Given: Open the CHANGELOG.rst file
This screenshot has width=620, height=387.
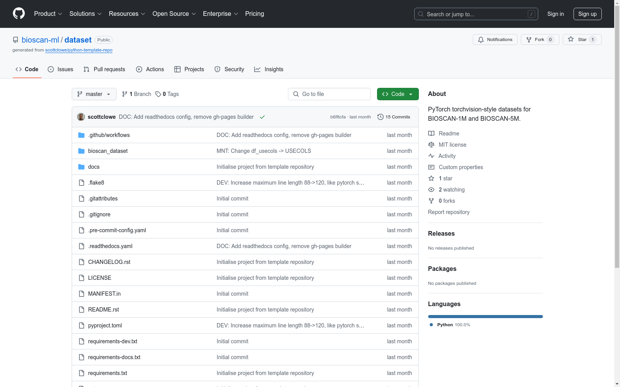Looking at the screenshot, I should [109, 262].
